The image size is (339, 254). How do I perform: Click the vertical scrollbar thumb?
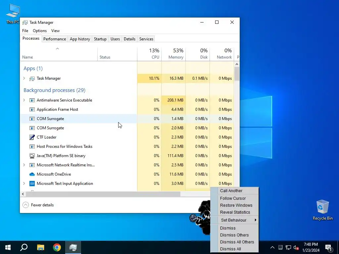(237, 74)
